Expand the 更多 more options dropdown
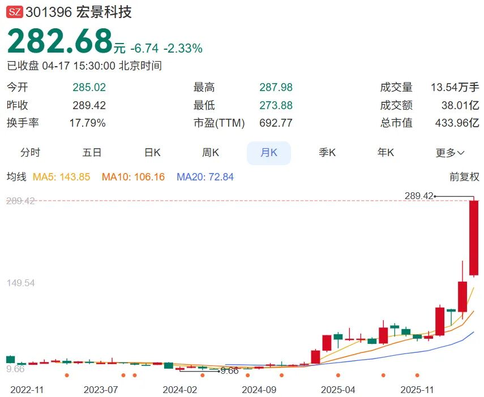The width and height of the screenshot is (484, 397). (x=450, y=153)
